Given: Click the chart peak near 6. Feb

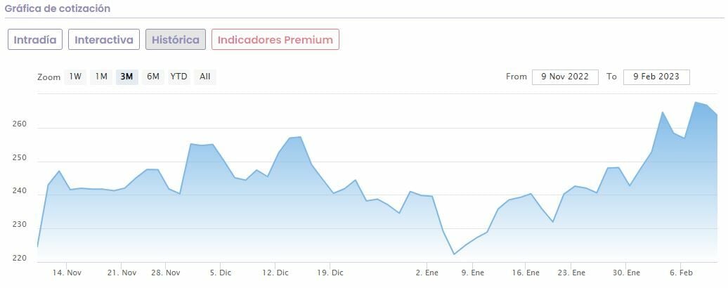Looking at the screenshot, I should pyautogui.click(x=695, y=103).
